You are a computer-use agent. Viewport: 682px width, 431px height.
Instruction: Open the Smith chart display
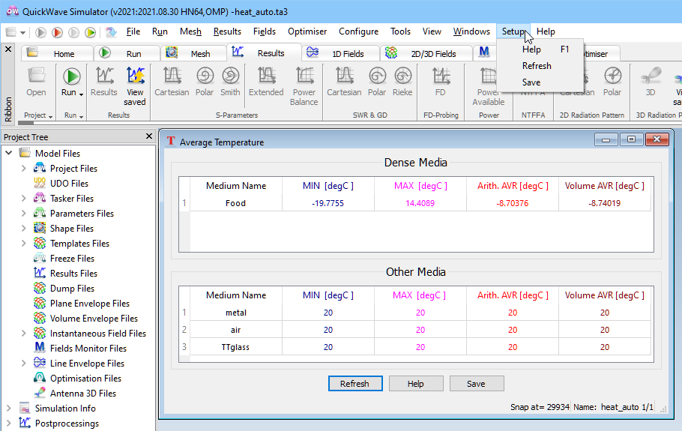coord(230,82)
